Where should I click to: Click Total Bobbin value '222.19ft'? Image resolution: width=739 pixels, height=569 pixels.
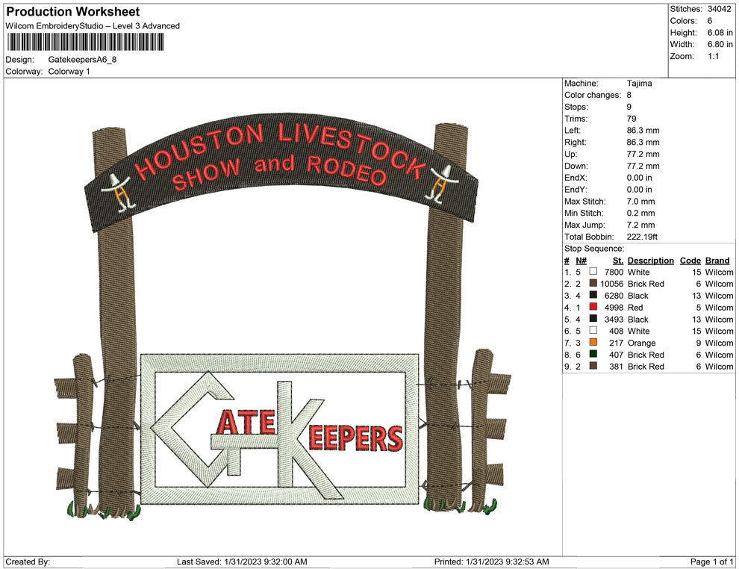click(x=643, y=237)
